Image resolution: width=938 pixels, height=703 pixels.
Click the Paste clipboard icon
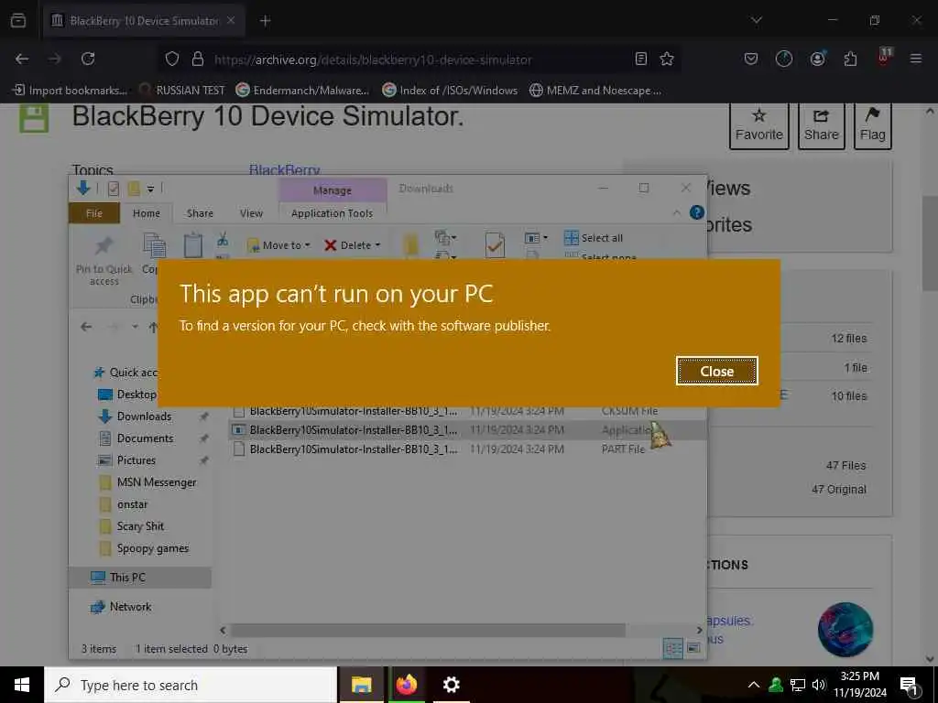(192, 245)
